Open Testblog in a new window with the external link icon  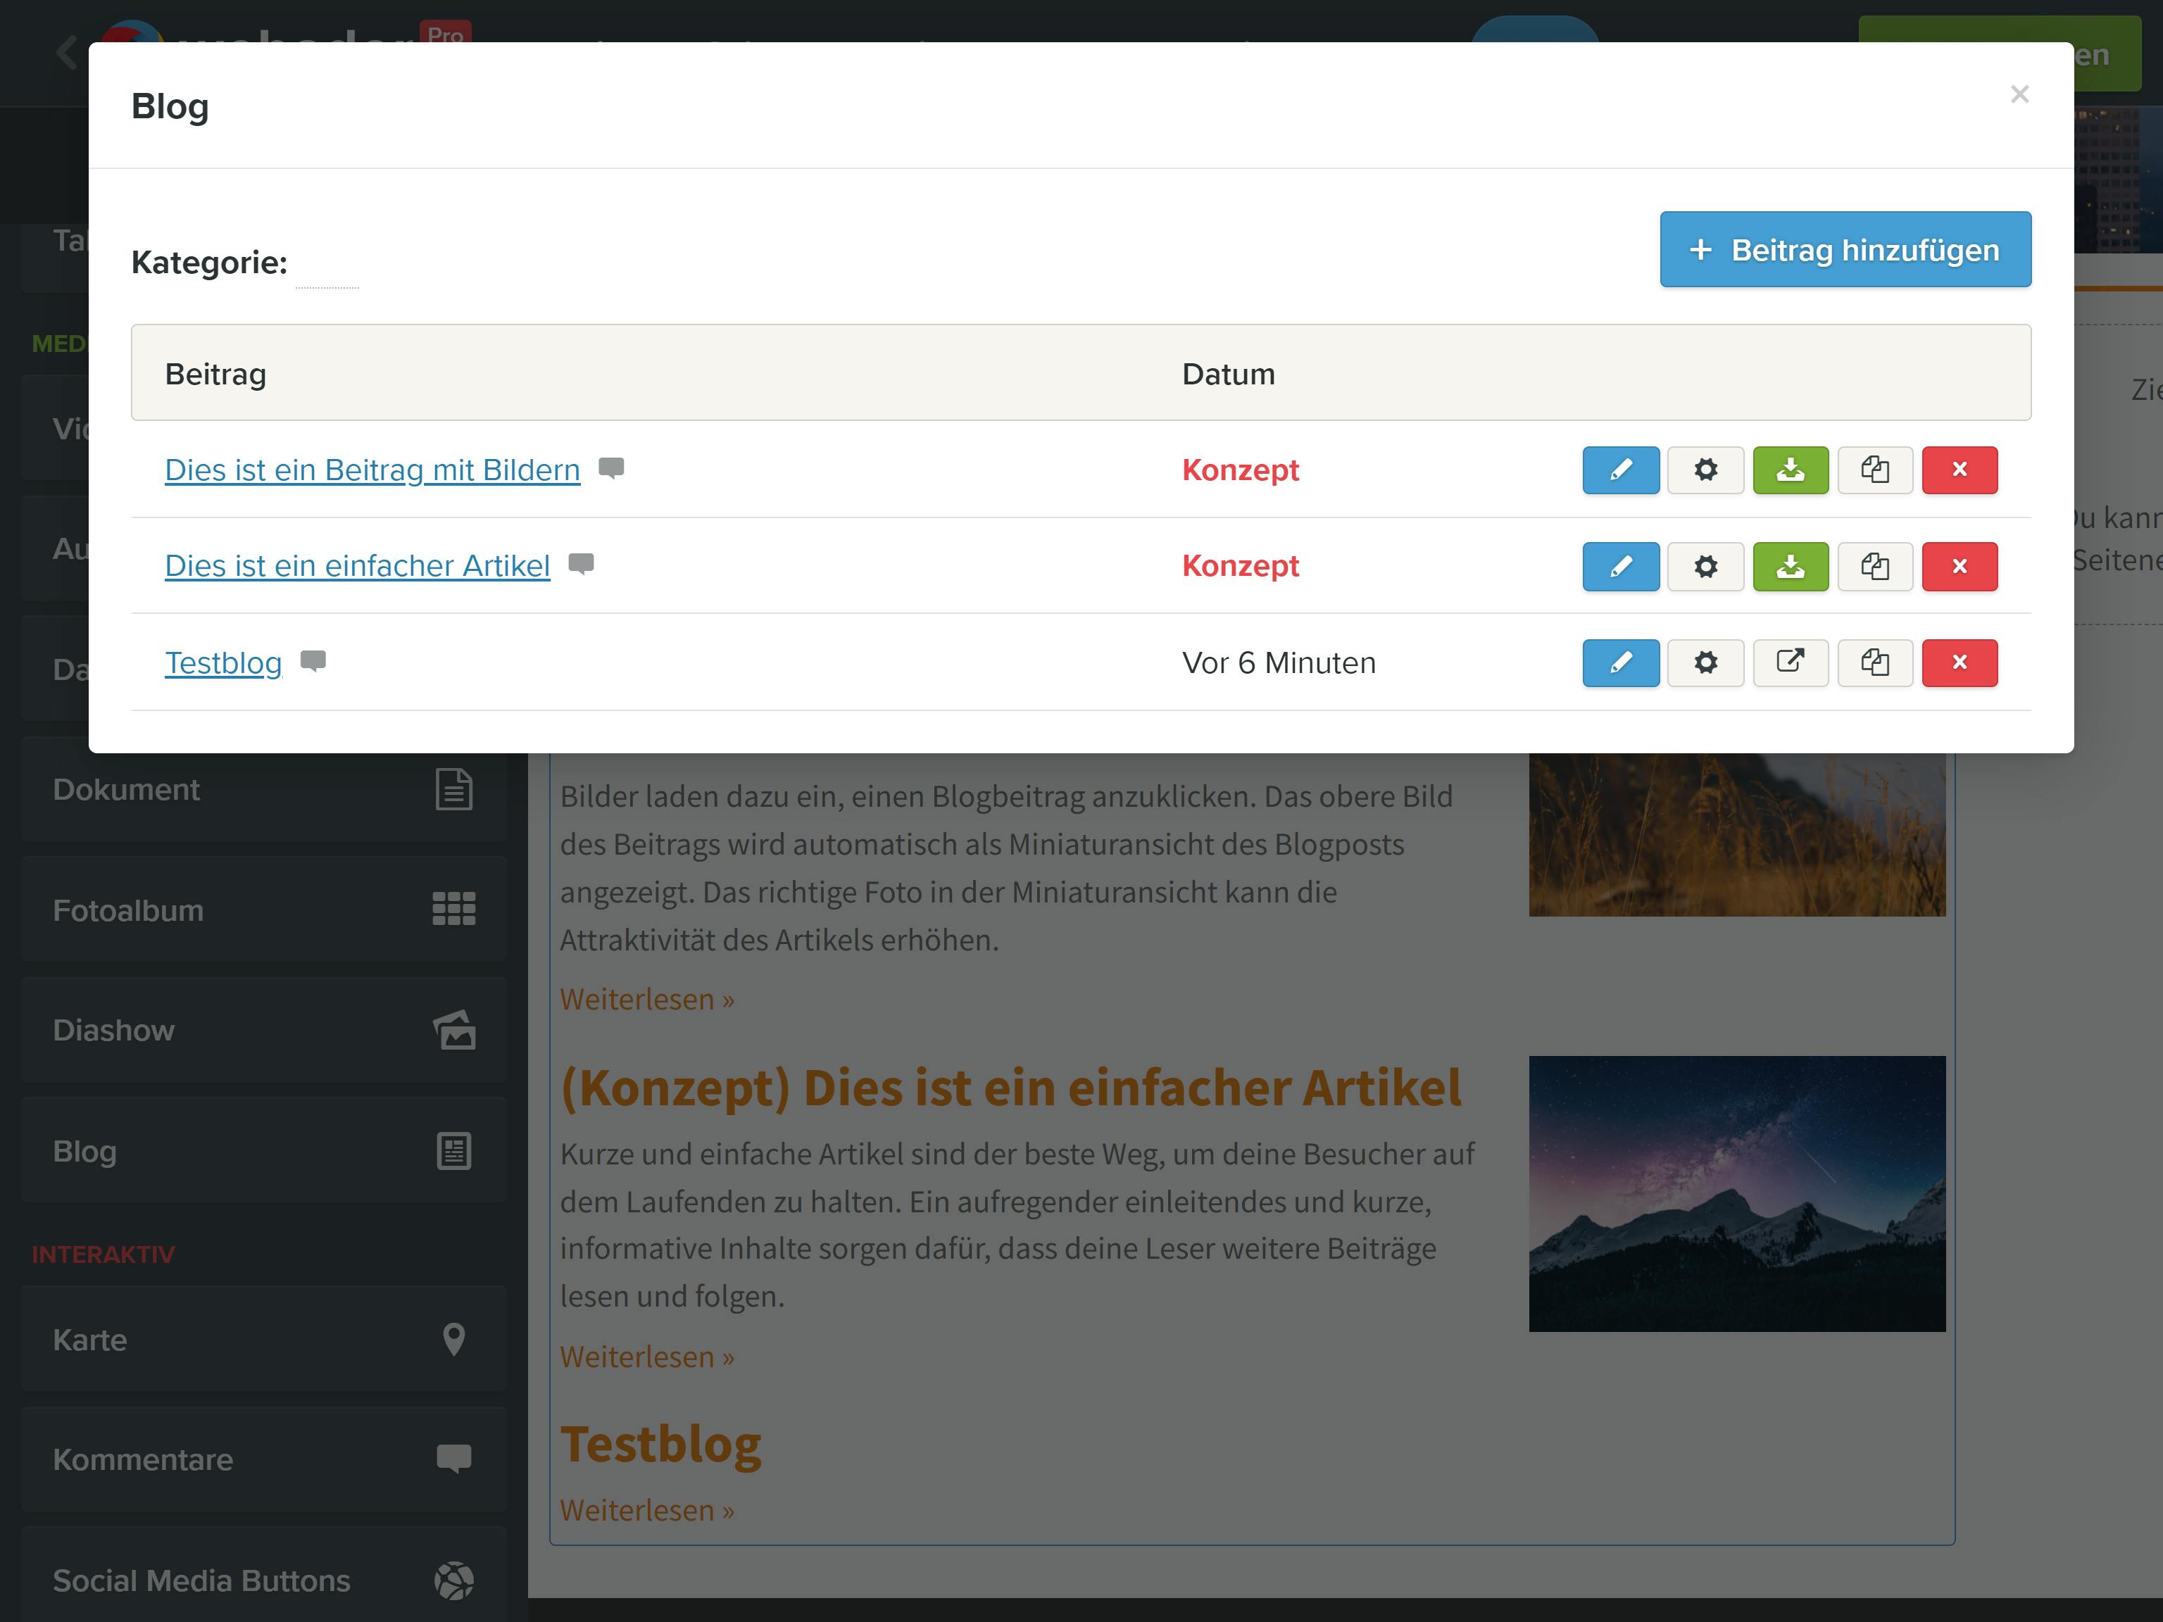pyautogui.click(x=1789, y=663)
